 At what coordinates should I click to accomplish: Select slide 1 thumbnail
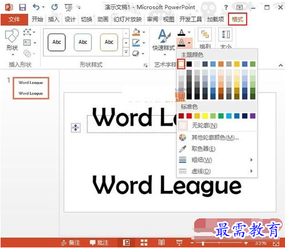[x=31, y=88]
